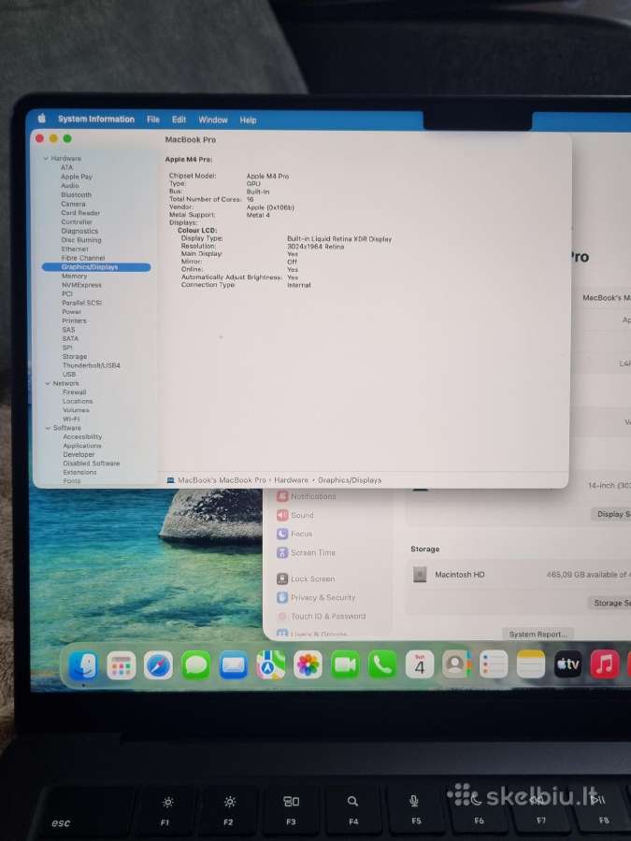The image size is (631, 841).
Task: Select the highlighted Graphics/Displays row
Action: point(96,267)
